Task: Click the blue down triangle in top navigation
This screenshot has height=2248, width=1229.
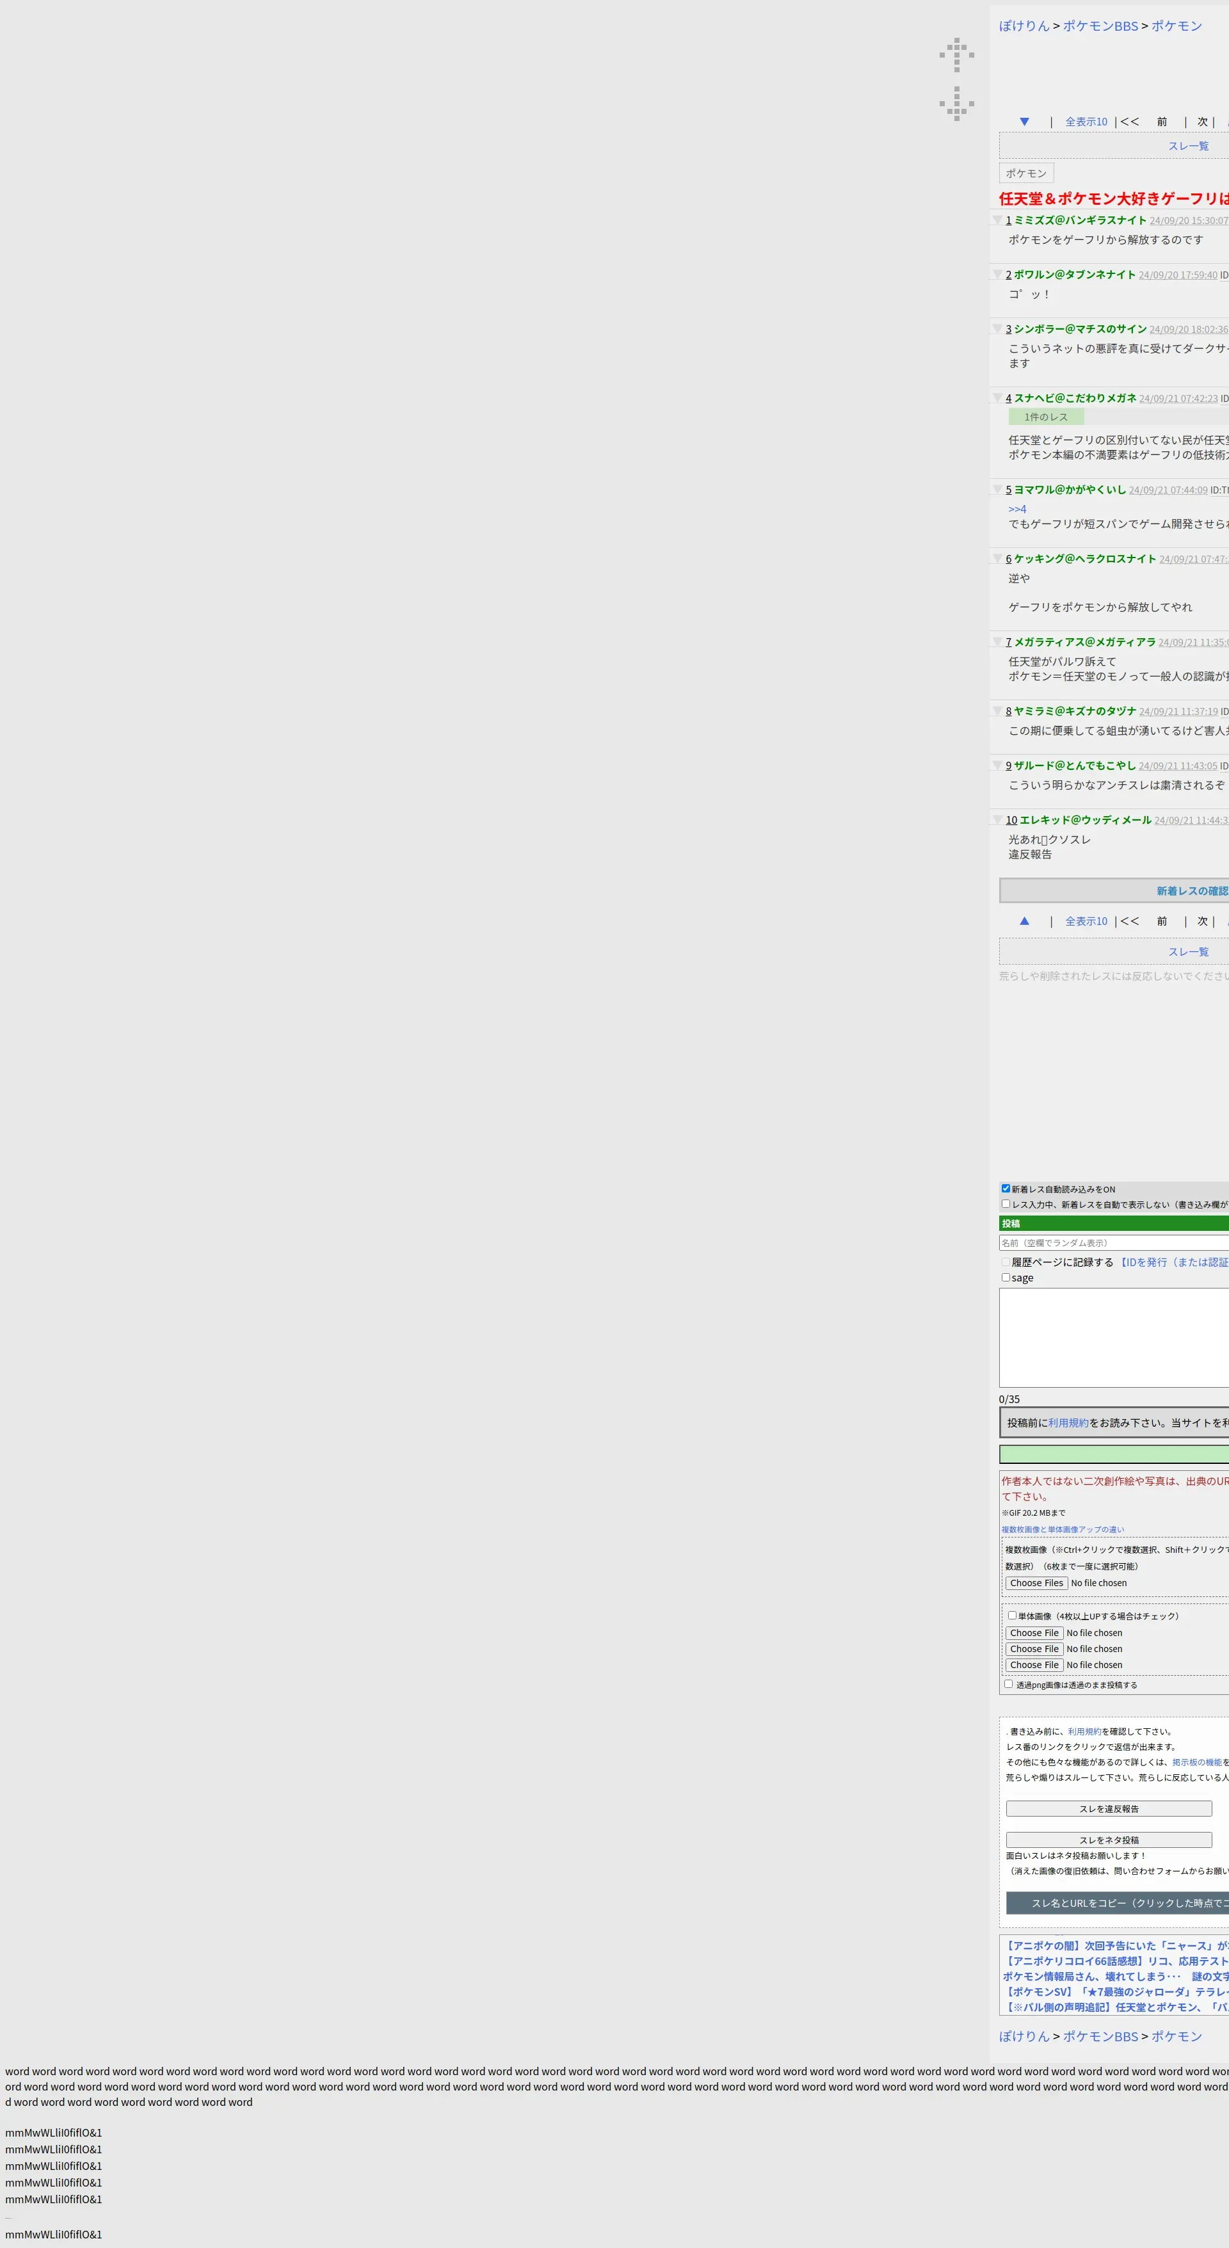Action: [1025, 122]
